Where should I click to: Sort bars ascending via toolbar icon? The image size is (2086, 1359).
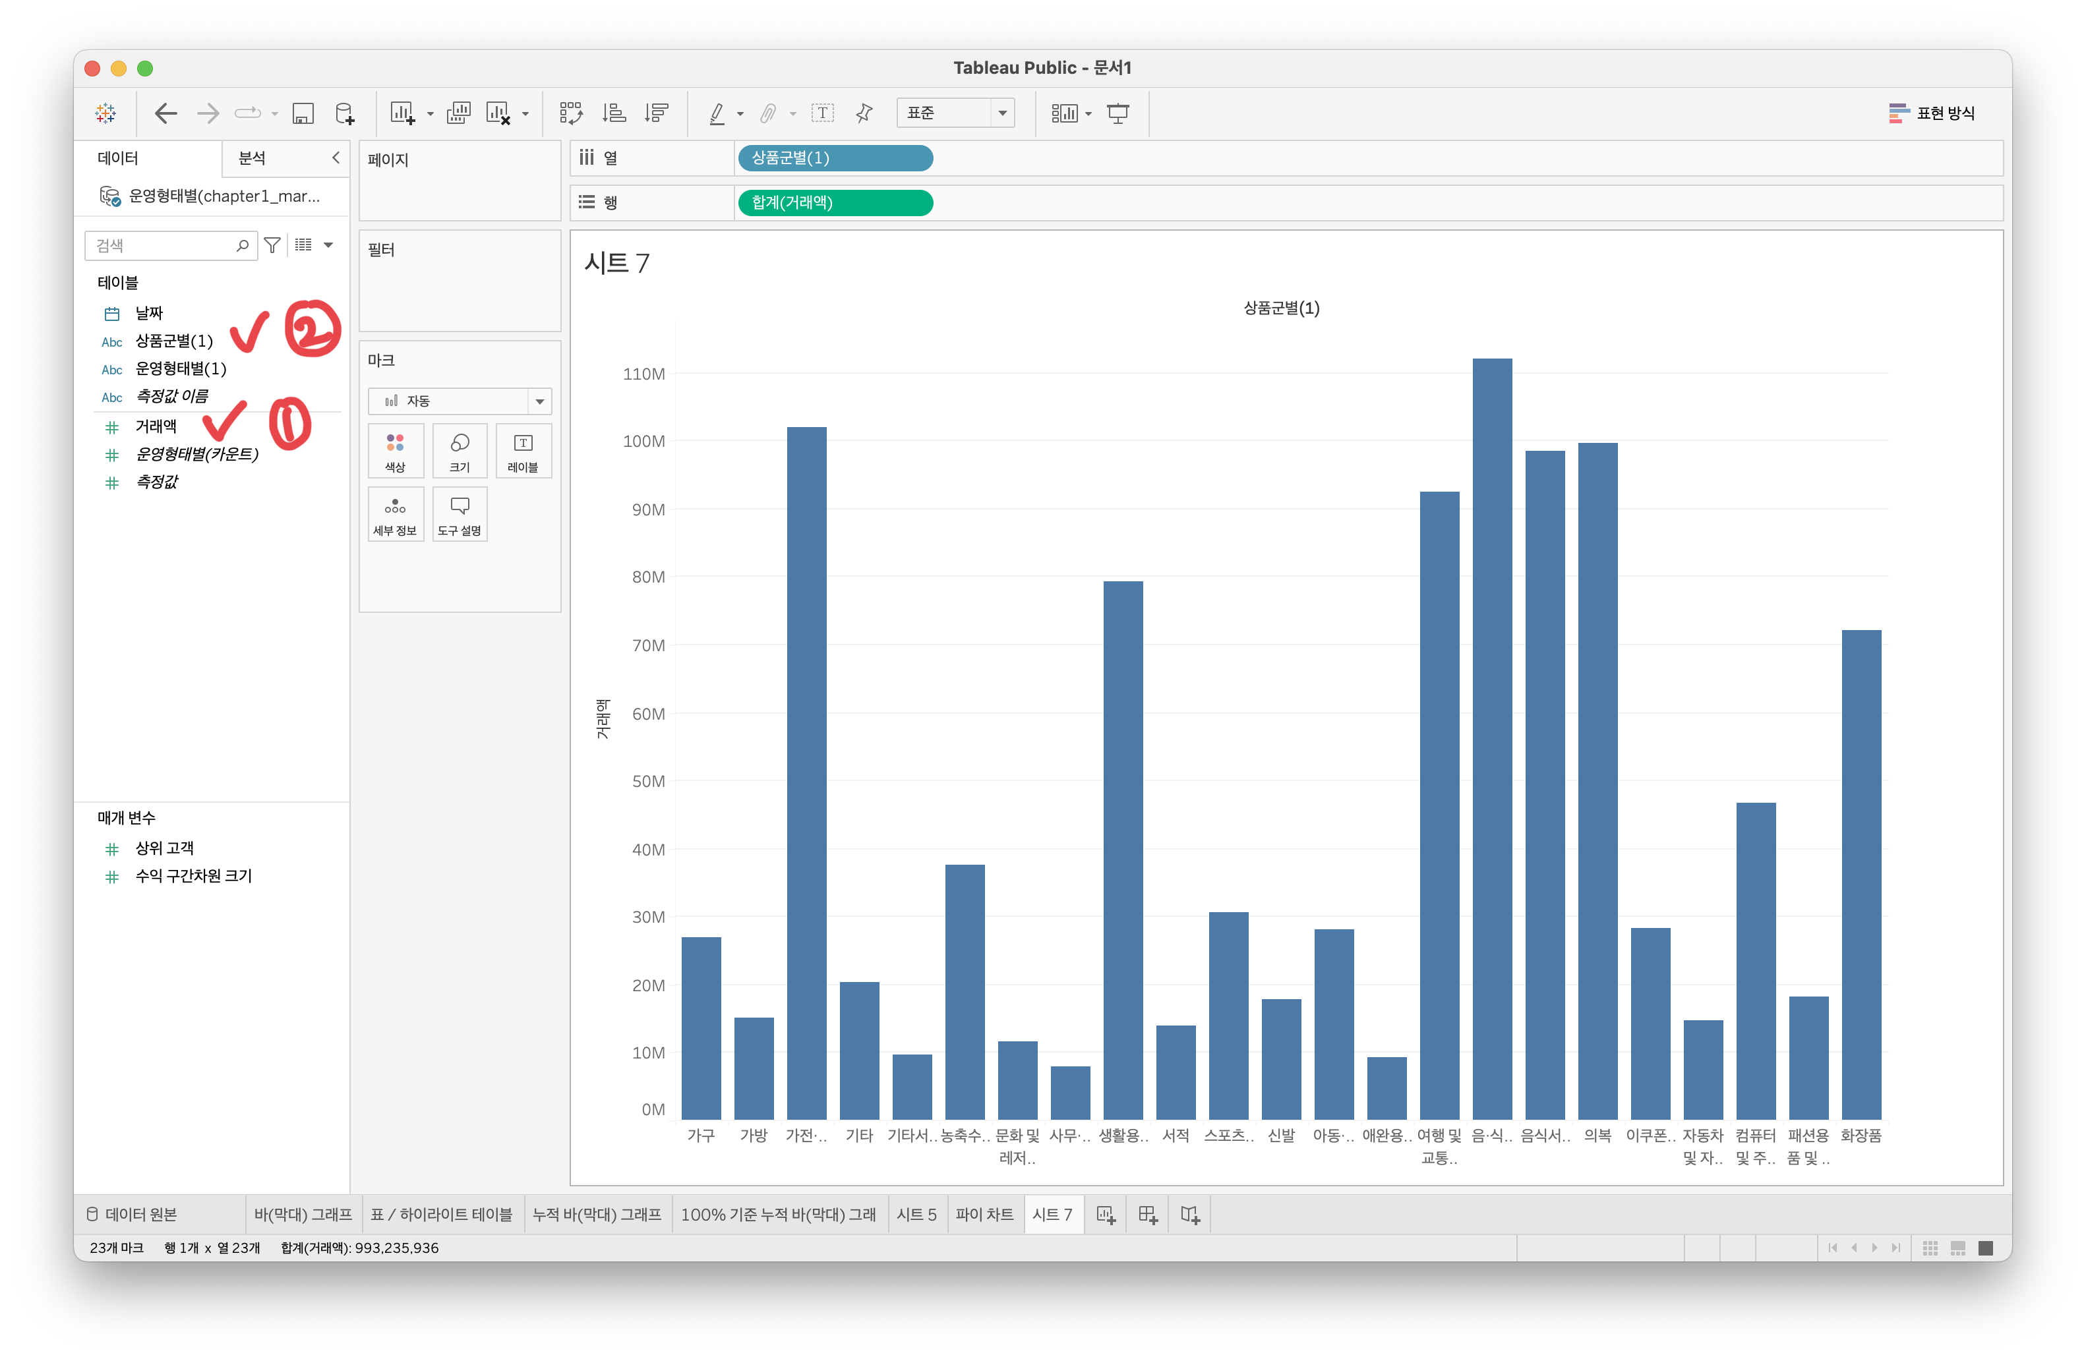click(614, 113)
